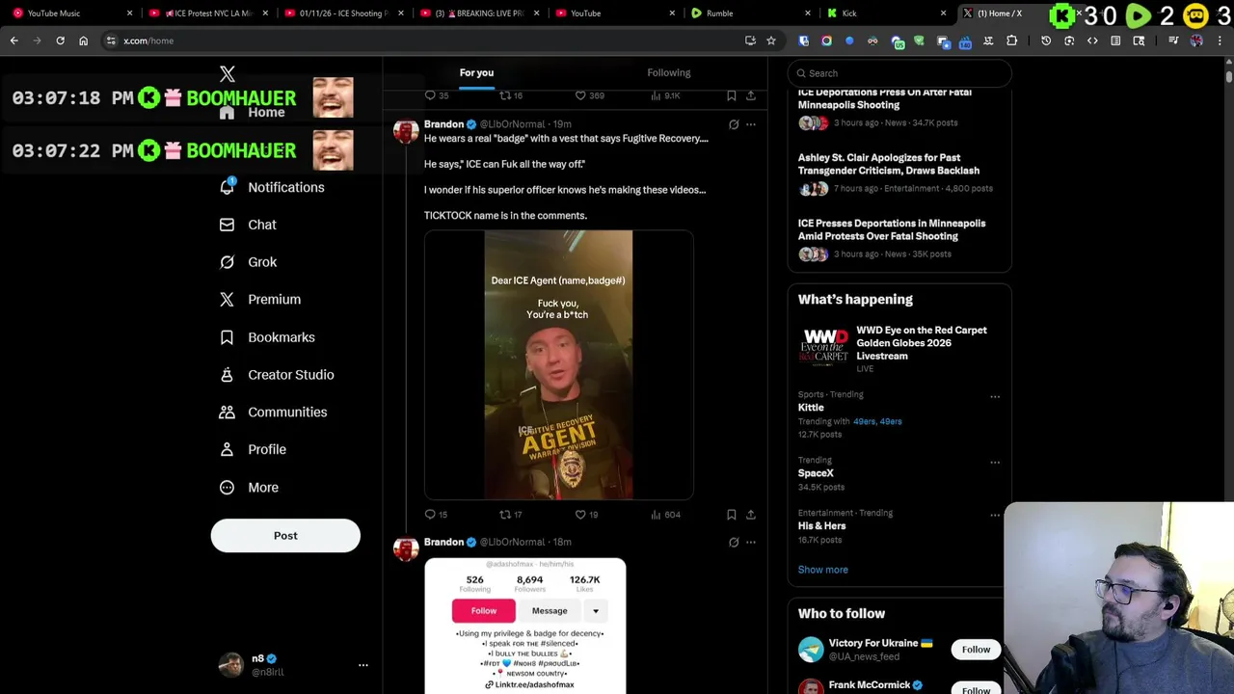Share Brandon's Fugitive Recovery post

pos(751,515)
